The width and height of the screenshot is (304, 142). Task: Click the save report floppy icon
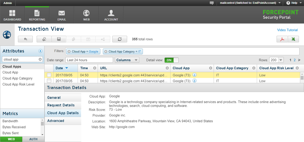[59, 39]
